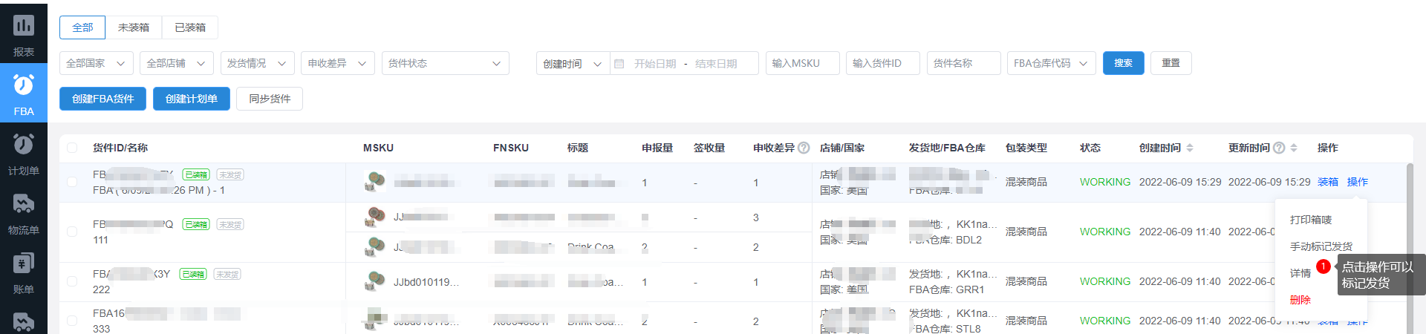
Task: Click WORKING status in the first shipment row
Action: [x=1105, y=182]
